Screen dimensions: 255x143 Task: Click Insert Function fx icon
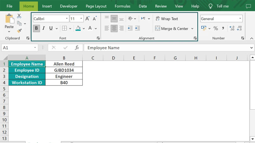click(77, 48)
